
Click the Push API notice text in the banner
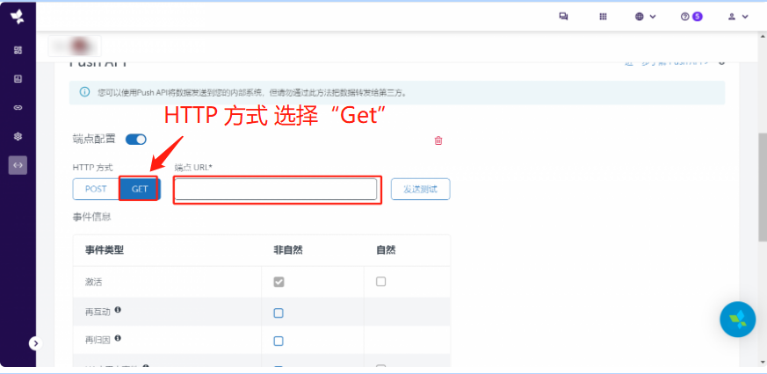252,92
